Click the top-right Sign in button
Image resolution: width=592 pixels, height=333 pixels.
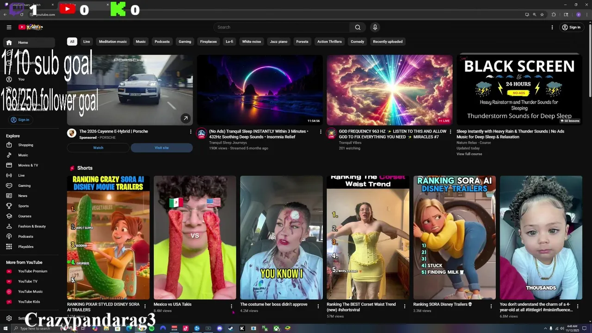571,27
